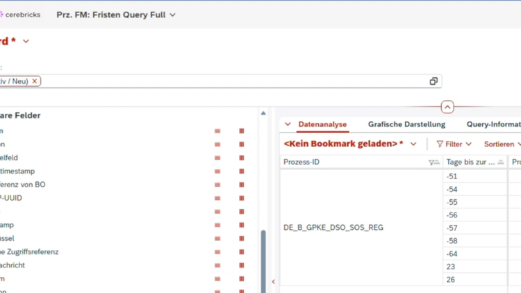The image size is (521, 293).
Task: Open the bookmark dropdown chevron
Action: coord(413,144)
